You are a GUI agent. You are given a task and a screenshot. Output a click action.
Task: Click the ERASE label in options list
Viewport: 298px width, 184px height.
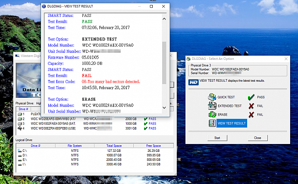pyautogui.click(x=223, y=115)
